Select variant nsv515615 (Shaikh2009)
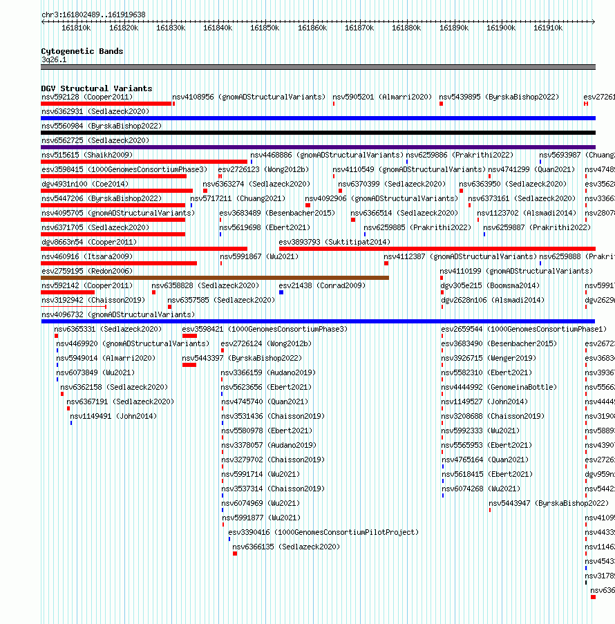The height and width of the screenshot is (624, 615). coord(87,155)
